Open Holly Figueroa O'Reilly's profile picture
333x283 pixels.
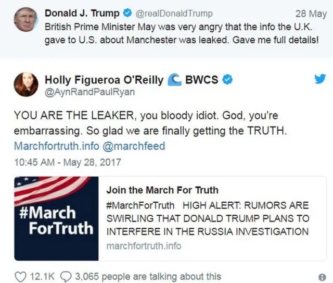[x=25, y=85]
